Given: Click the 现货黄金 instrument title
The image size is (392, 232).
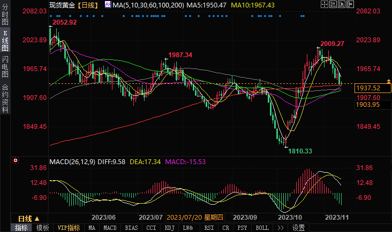Looking at the screenshot, I should 62,5.
